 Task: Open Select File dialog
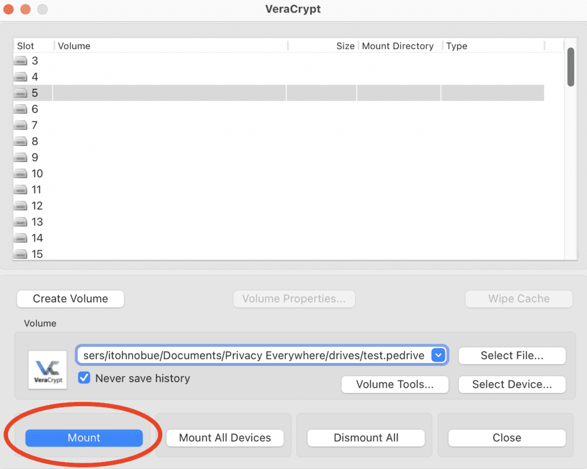[x=512, y=355]
